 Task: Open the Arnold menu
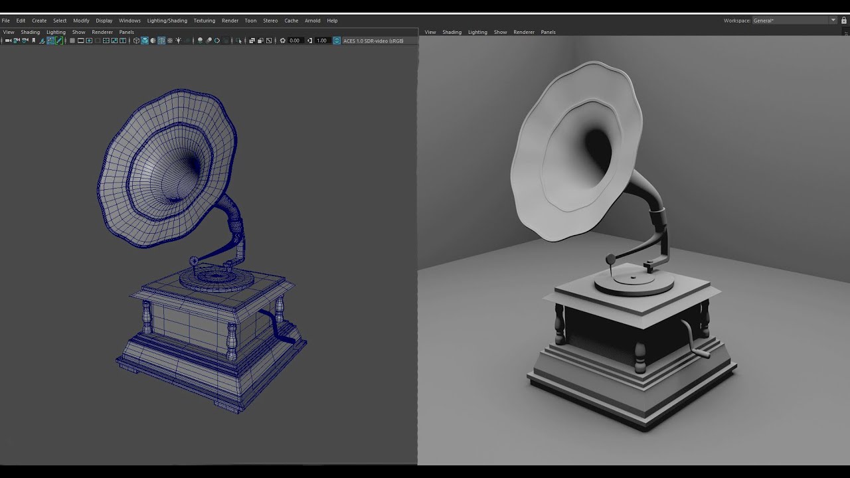312,21
